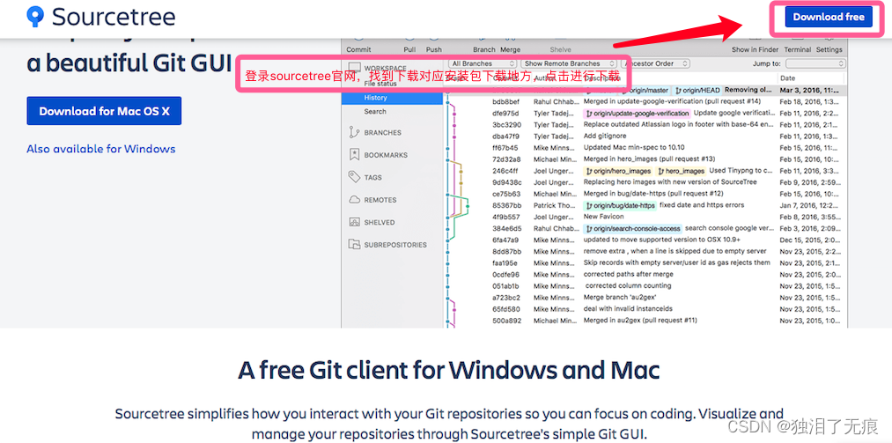Click the origin/master branch tag
892x443 pixels.
(645, 91)
